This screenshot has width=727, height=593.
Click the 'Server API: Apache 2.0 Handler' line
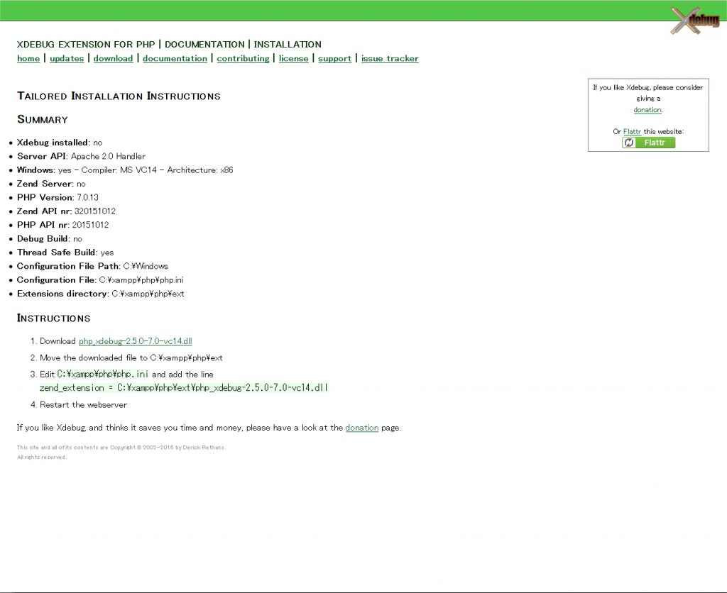pos(81,156)
